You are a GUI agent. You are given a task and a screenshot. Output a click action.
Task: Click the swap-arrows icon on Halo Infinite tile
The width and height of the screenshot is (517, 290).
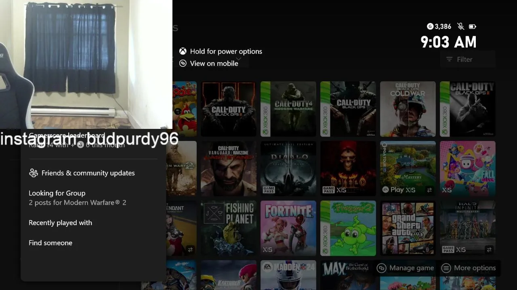click(489, 250)
